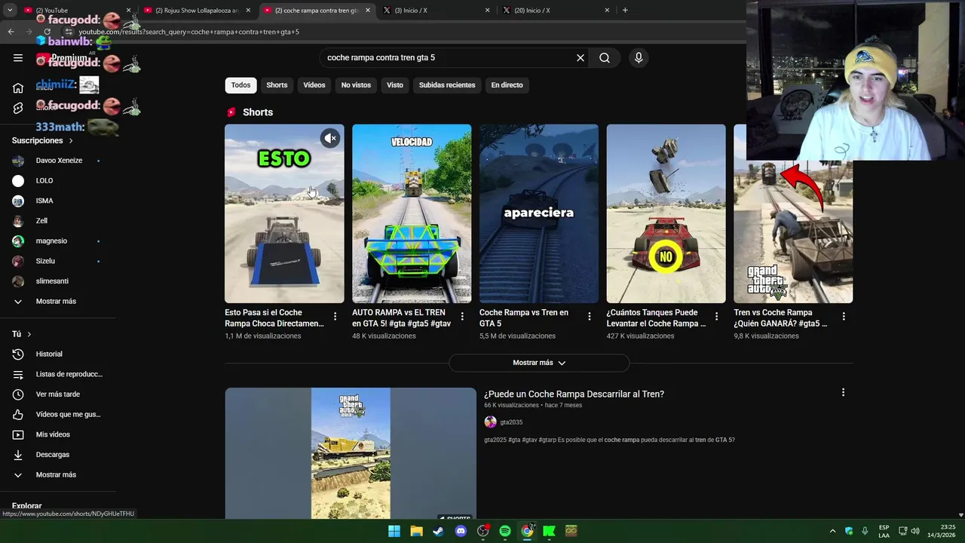Viewport: 965px width, 543px height.
Task: Expand Mostrar más below the Tú section
Action: pyautogui.click(x=57, y=474)
